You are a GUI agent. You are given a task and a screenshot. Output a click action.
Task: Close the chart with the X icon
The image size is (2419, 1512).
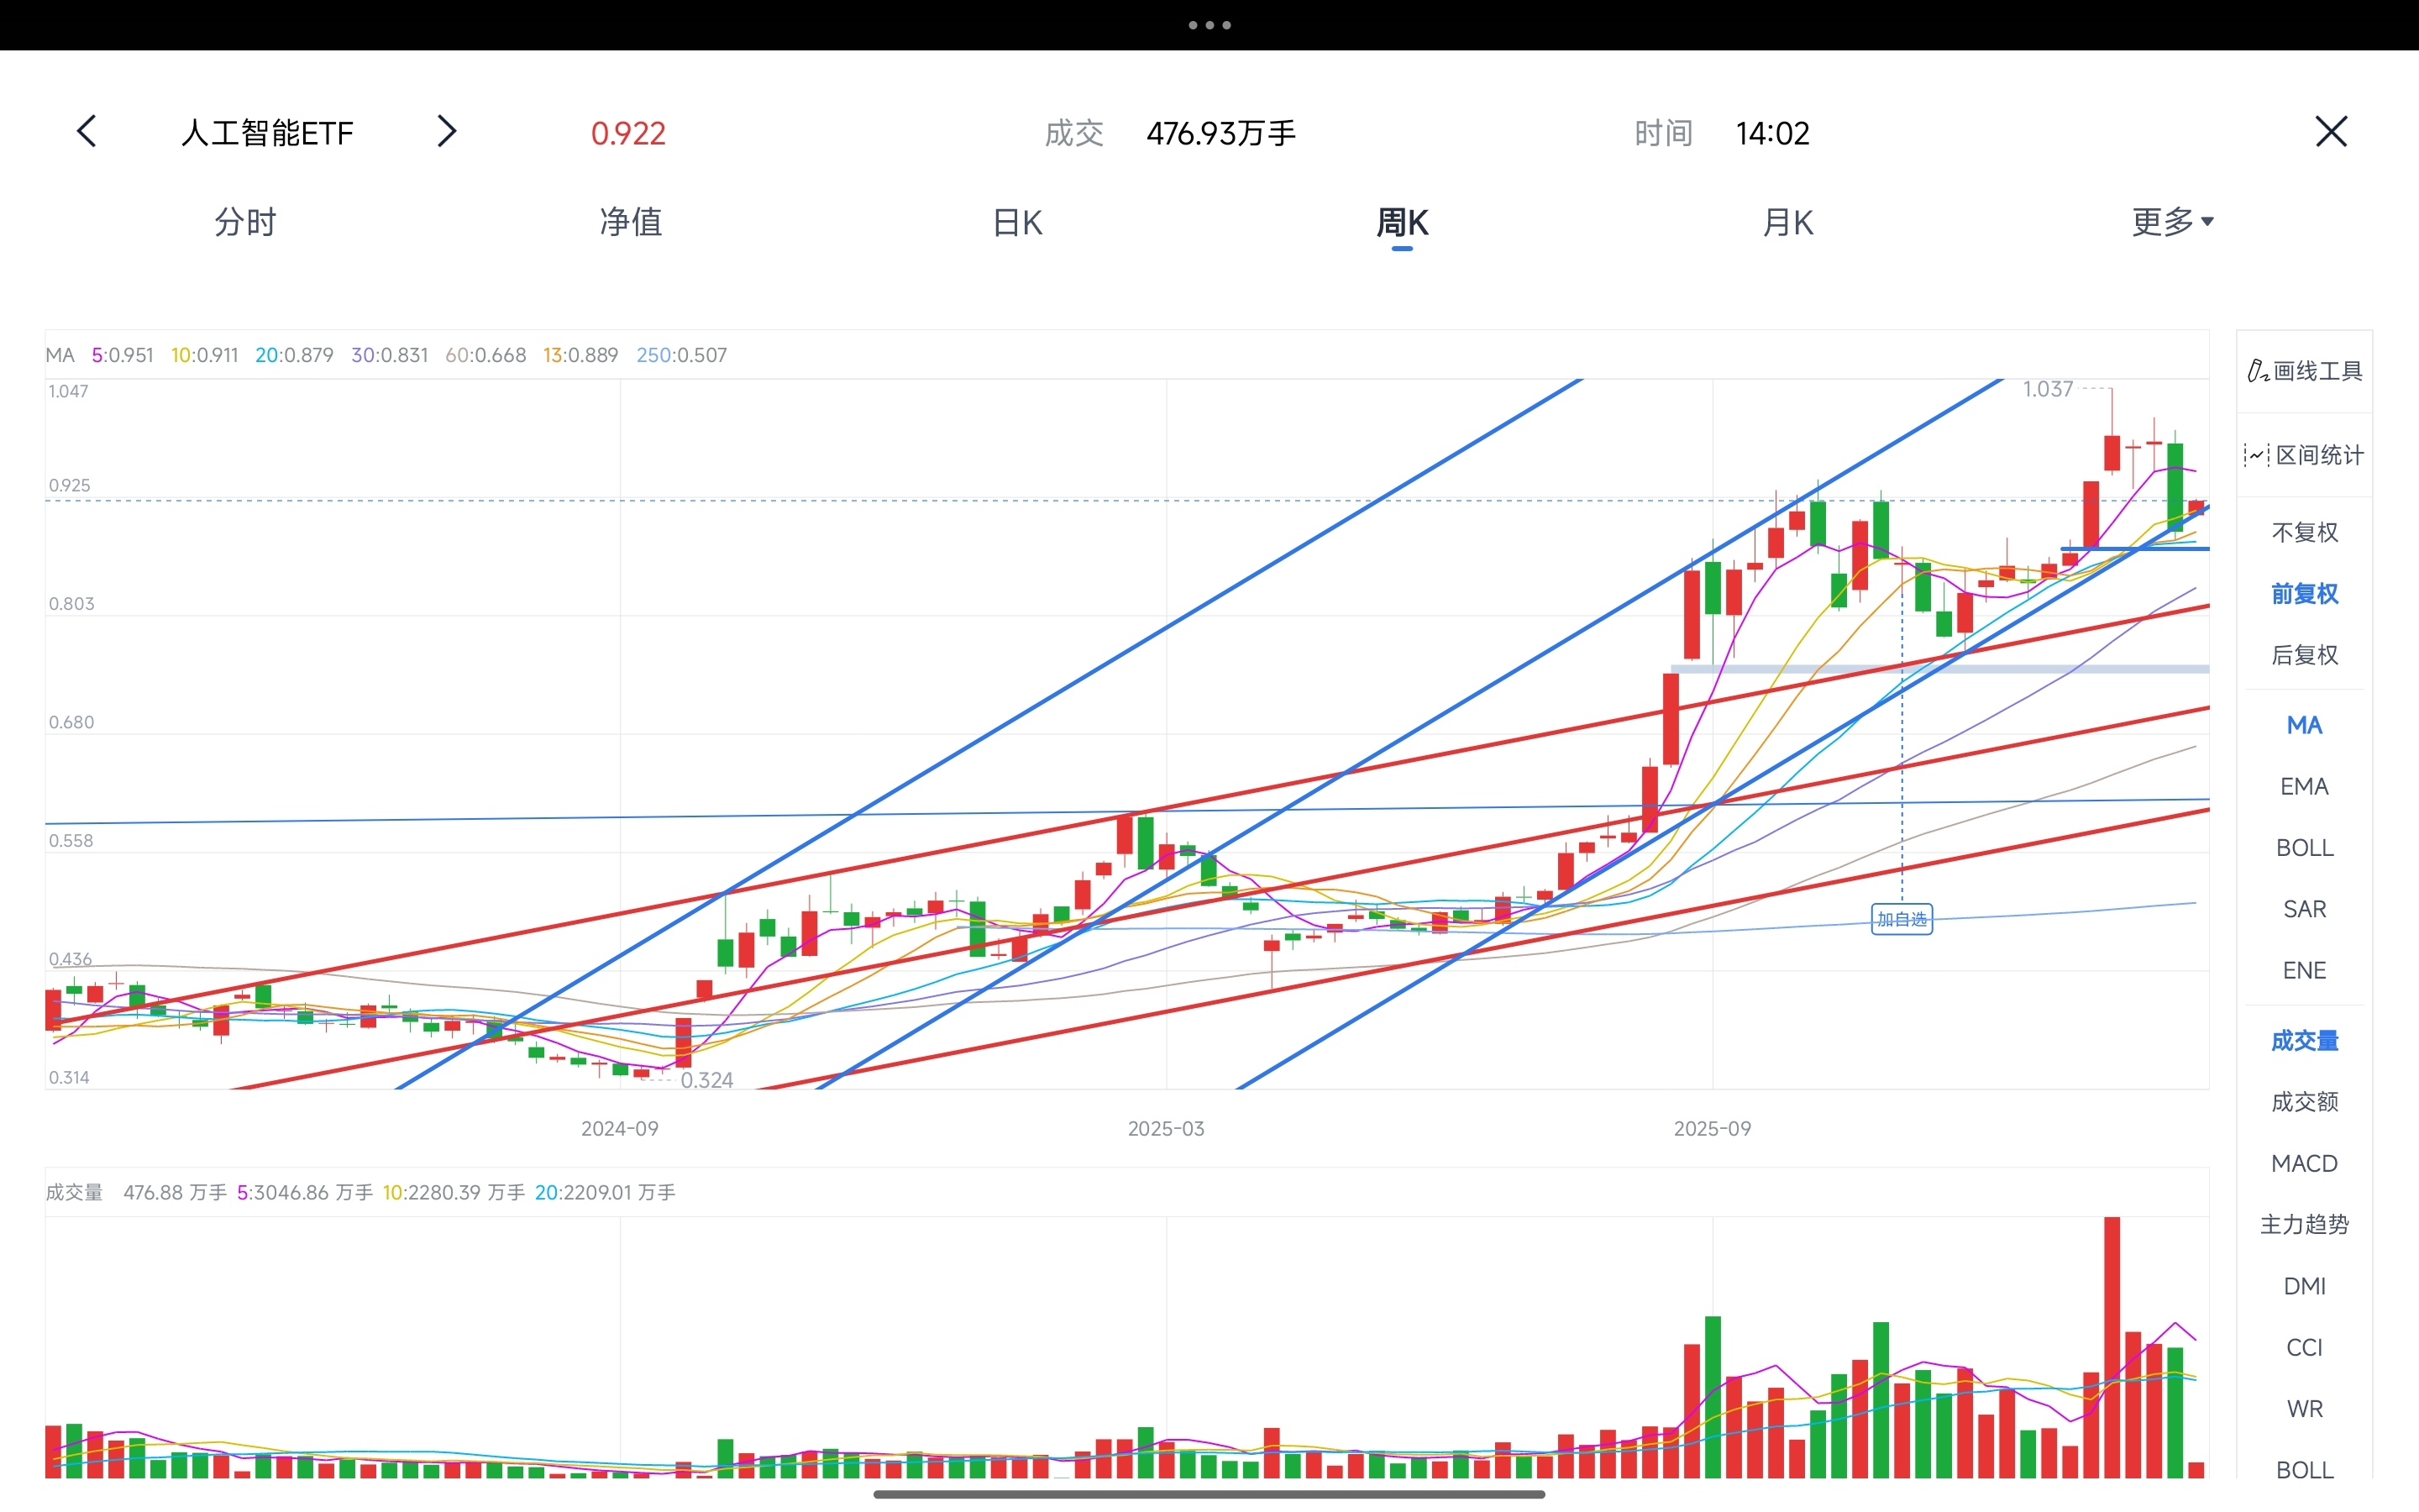[x=2330, y=132]
